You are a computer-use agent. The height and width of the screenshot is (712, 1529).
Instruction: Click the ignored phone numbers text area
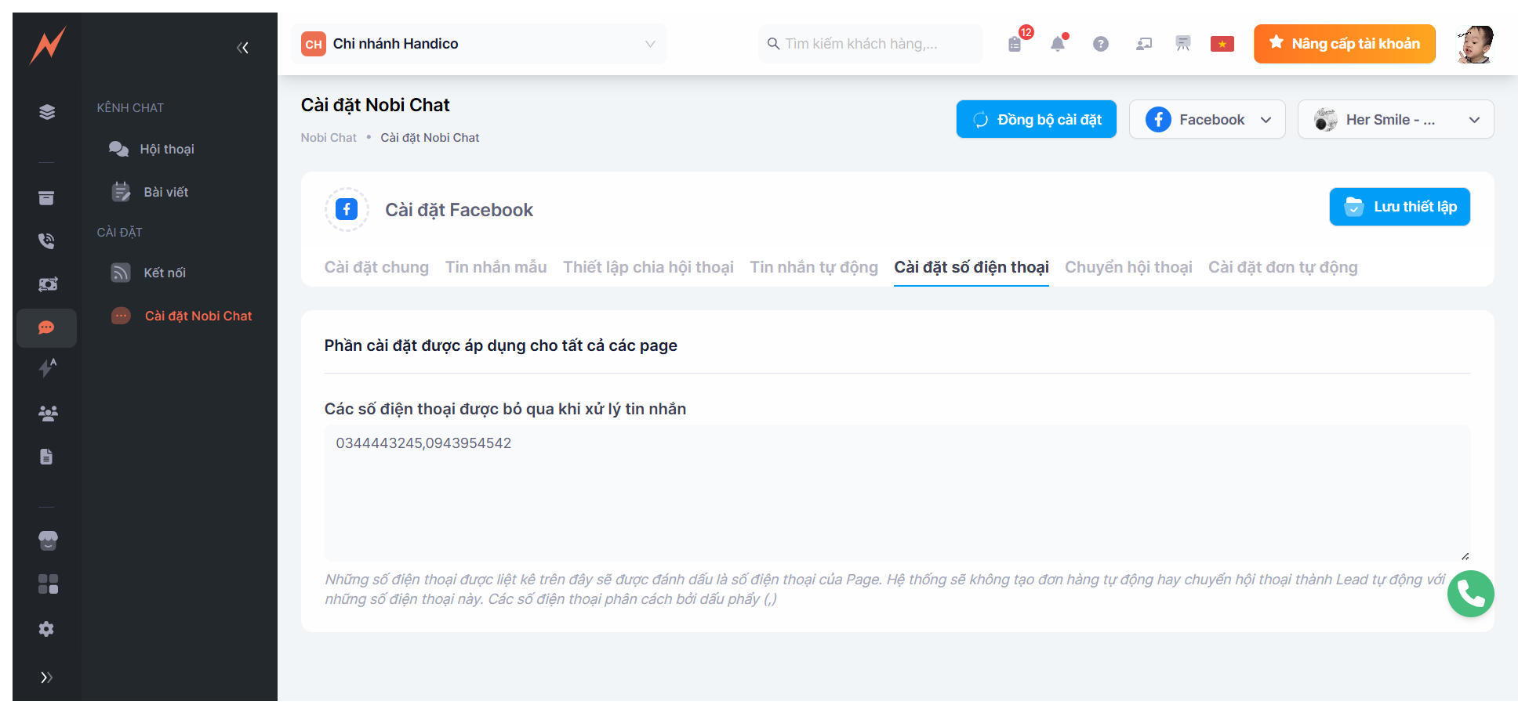(896, 493)
